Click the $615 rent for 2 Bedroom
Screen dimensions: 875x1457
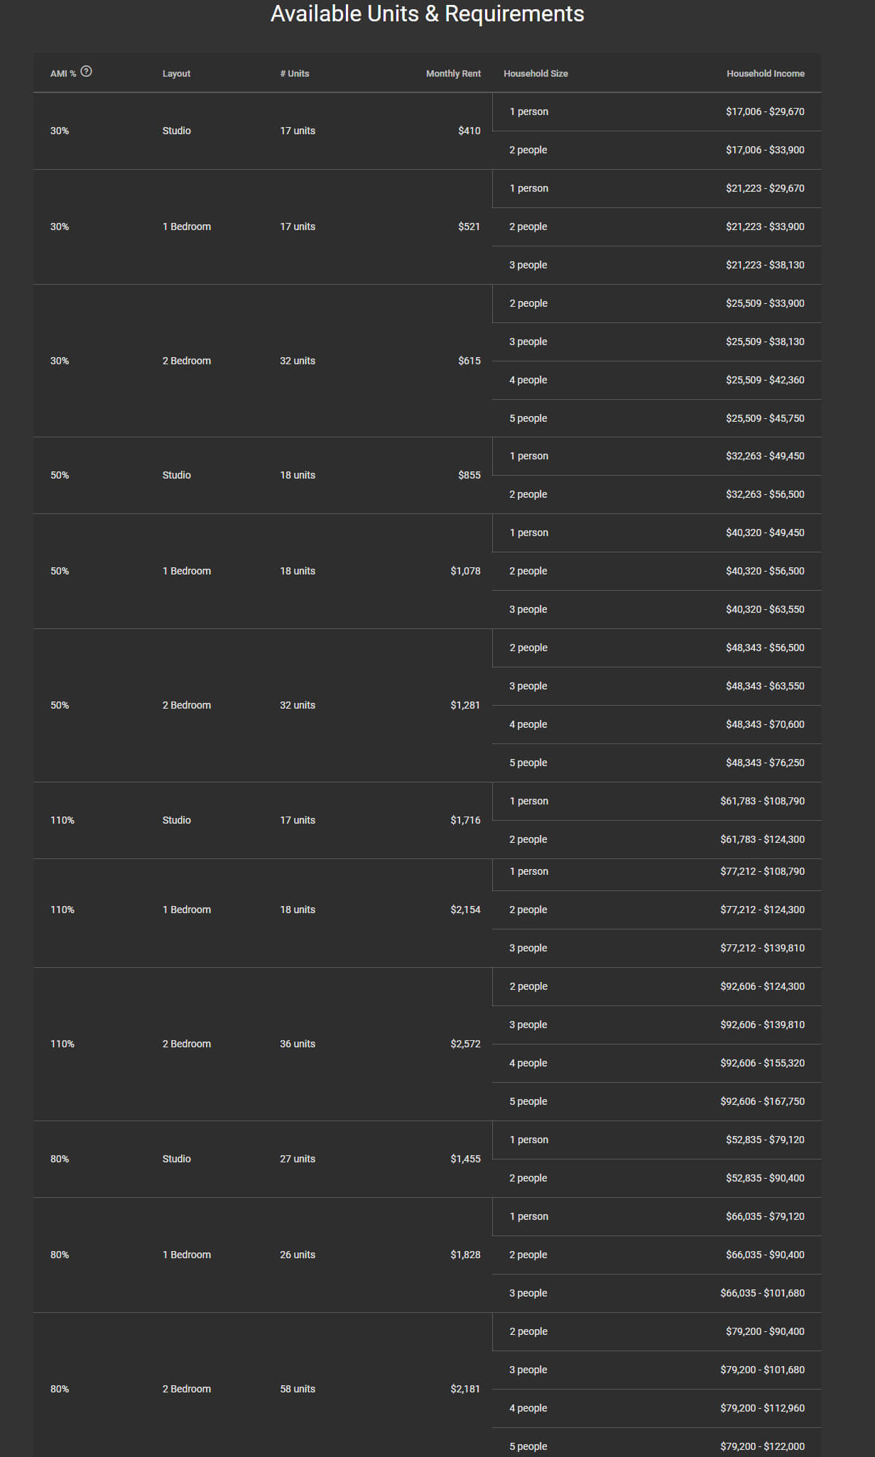pos(469,361)
